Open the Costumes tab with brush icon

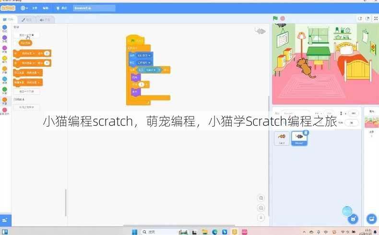[x=27, y=20]
